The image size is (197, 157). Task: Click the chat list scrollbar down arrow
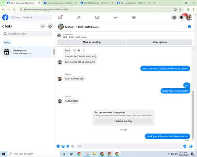point(54,56)
